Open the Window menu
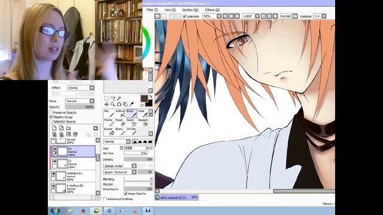The height and width of the screenshot is (215, 383). click(190, 10)
